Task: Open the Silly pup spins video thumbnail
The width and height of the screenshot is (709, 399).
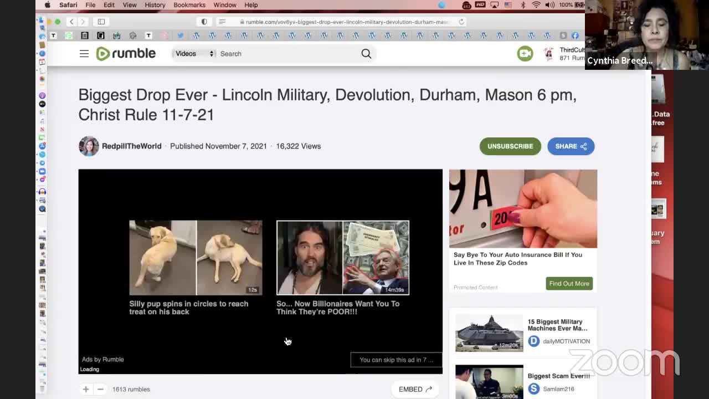Action: [196, 258]
